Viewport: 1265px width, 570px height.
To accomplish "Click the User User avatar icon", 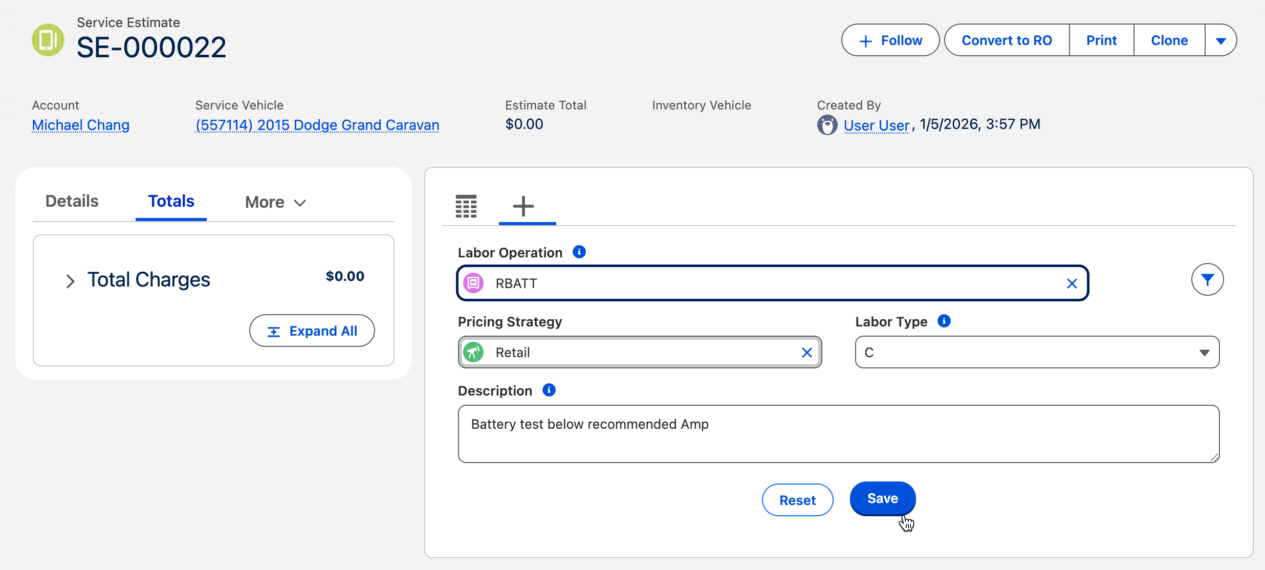I will [827, 125].
